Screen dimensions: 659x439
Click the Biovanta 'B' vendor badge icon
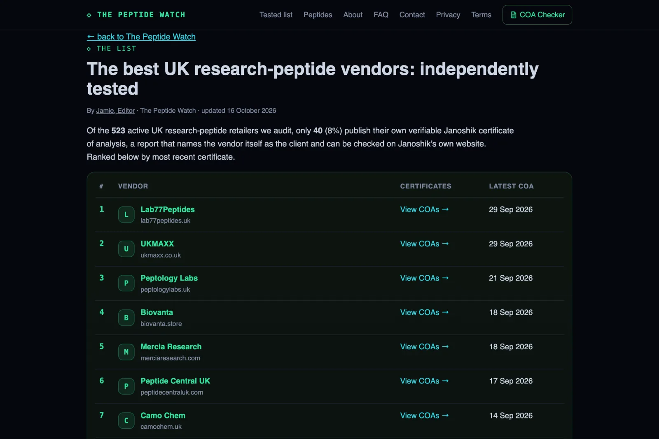pos(126,318)
